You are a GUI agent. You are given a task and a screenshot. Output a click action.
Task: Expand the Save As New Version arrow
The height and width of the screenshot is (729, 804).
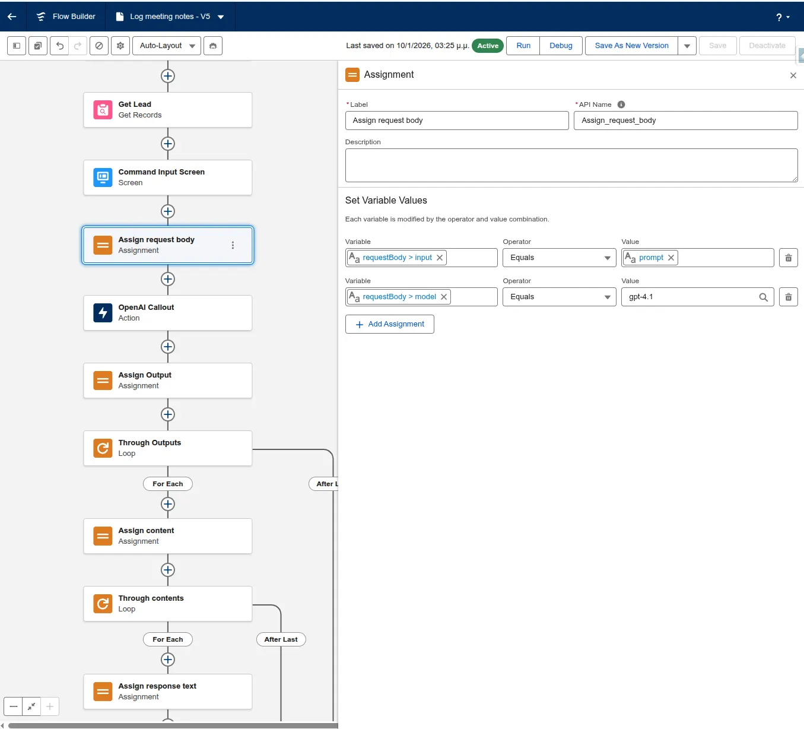point(687,46)
